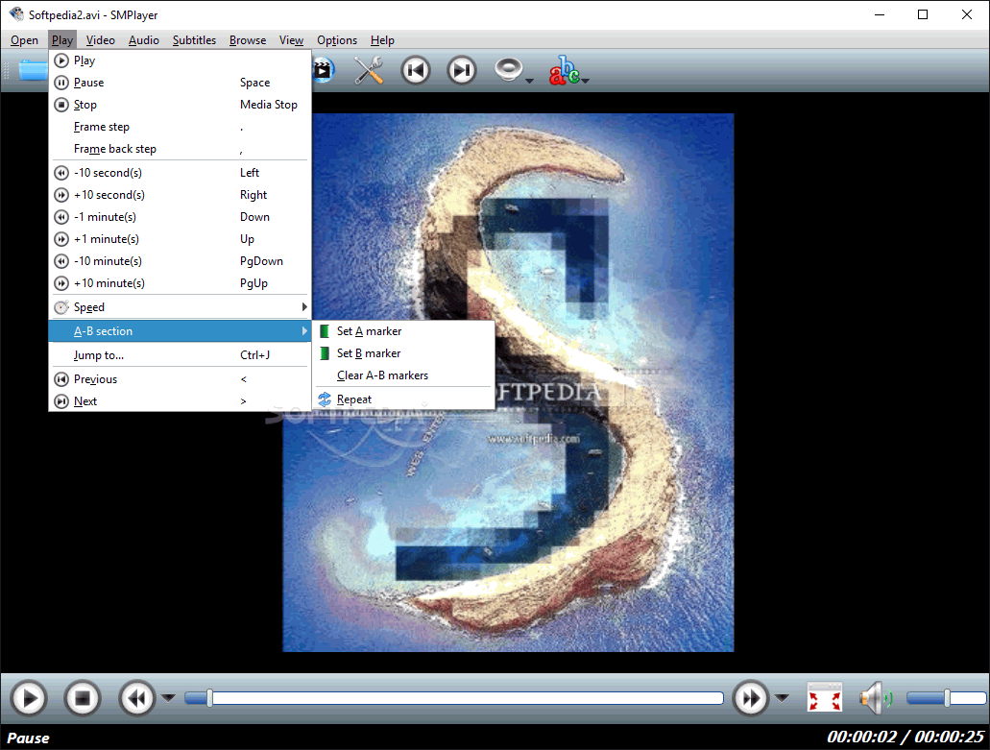Screen dimensions: 990x750
Task: Open the View menu
Action: coord(291,40)
